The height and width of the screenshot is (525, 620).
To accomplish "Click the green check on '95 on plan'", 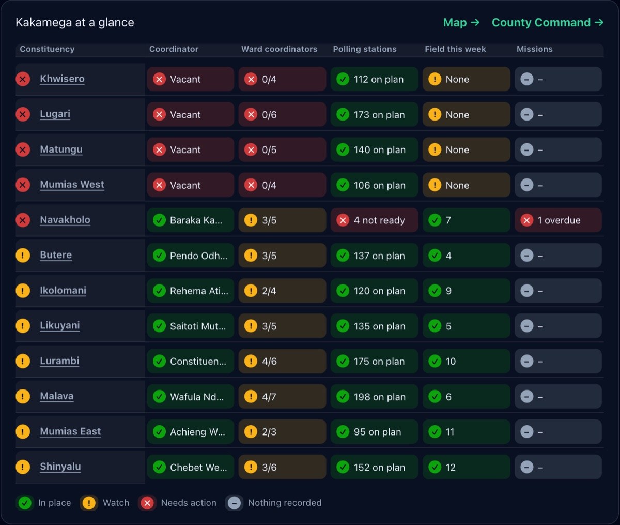I will [x=343, y=432].
